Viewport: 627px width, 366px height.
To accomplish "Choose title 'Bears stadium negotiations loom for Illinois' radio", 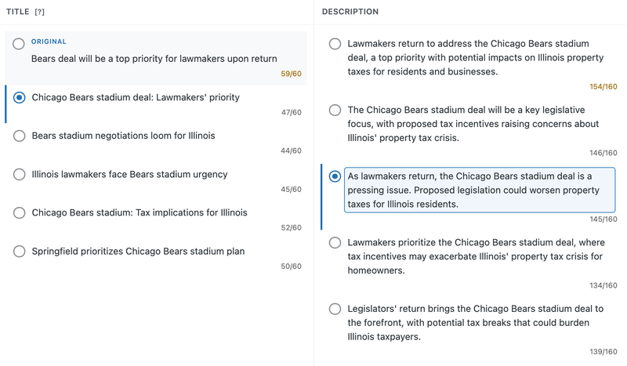I will click(19, 136).
